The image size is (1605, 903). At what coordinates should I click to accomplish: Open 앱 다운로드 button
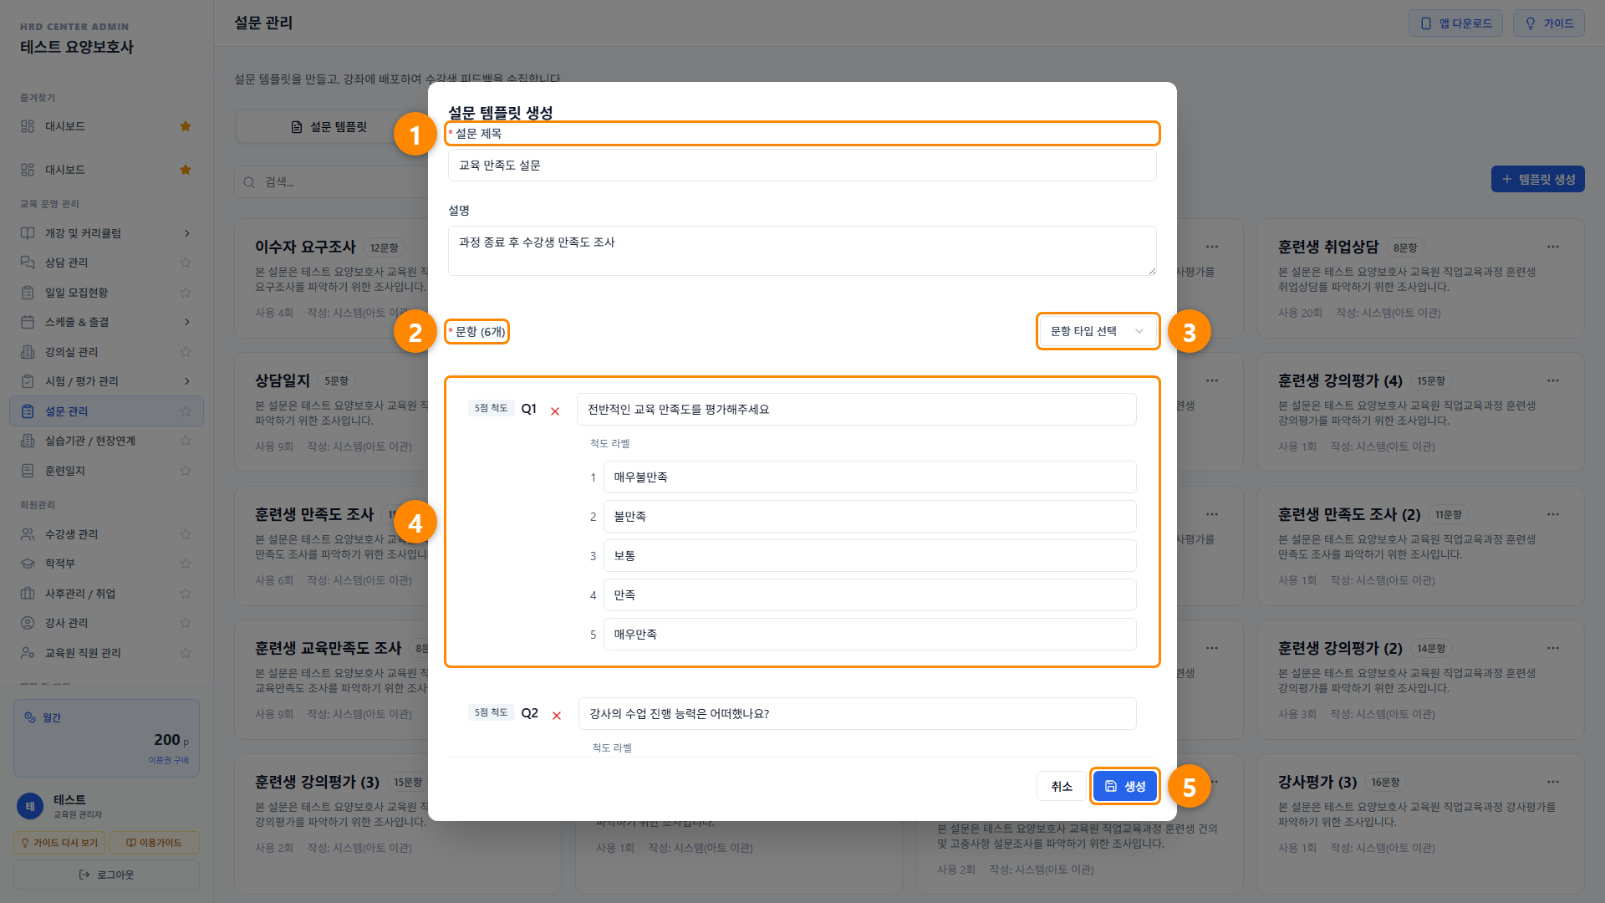click(1455, 23)
